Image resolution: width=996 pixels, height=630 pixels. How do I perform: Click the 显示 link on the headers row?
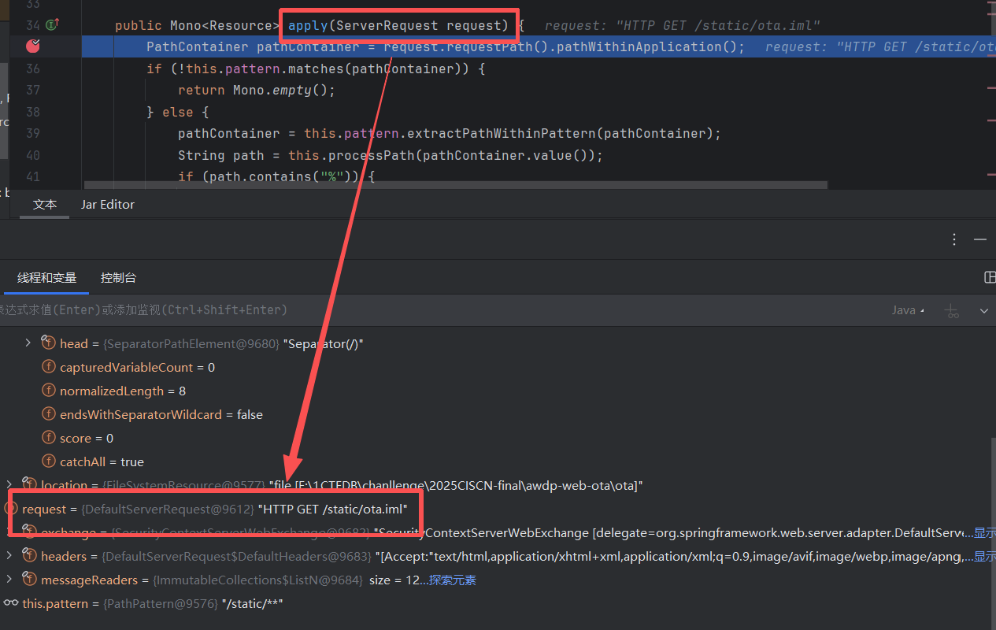tap(984, 557)
